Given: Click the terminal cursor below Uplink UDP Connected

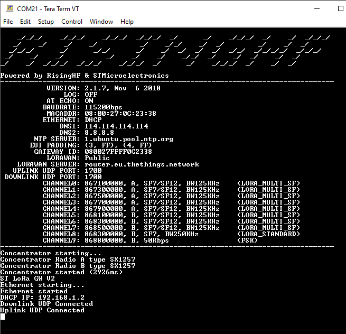Looking at the screenshot, I should click(x=3, y=316).
